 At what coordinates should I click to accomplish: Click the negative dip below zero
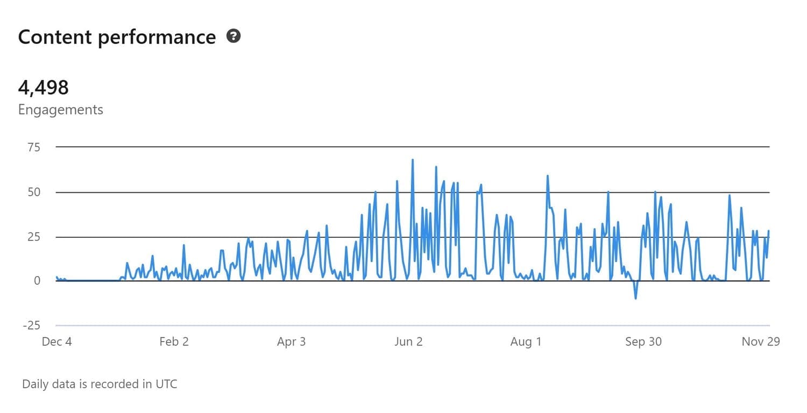[636, 298]
